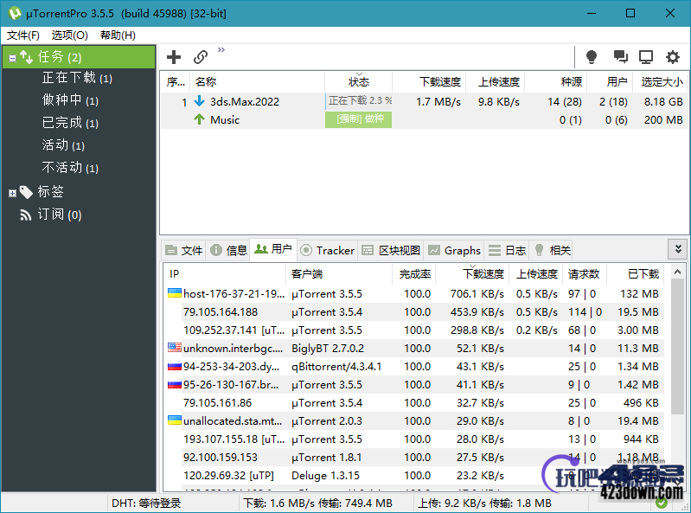Click the 标签 tag icon

pos(26,192)
